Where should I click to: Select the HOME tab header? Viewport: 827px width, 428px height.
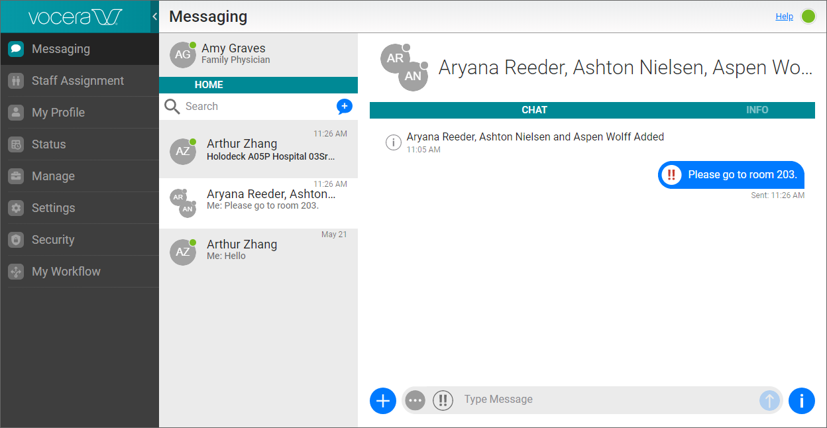tap(209, 85)
